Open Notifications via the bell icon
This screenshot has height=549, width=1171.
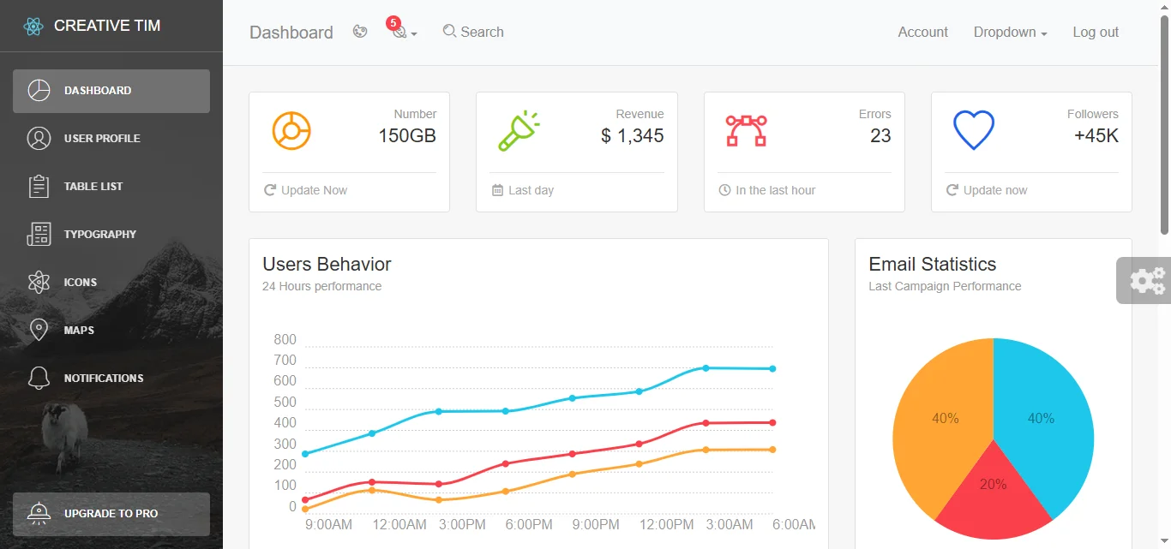click(39, 378)
